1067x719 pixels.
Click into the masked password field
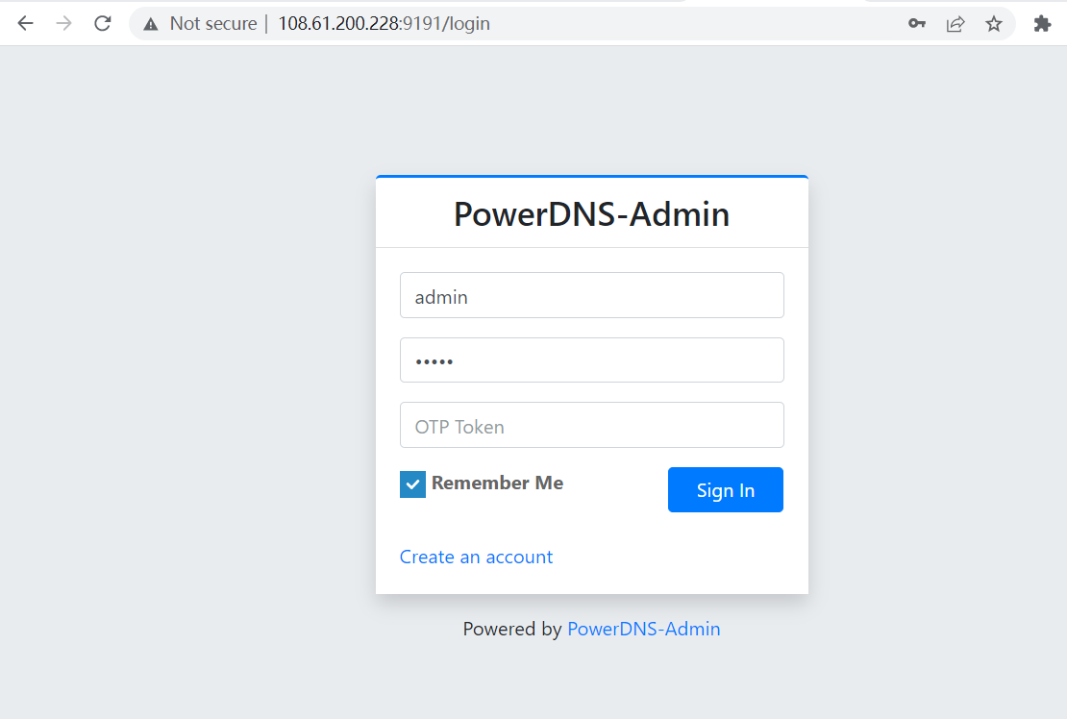pyautogui.click(x=591, y=360)
